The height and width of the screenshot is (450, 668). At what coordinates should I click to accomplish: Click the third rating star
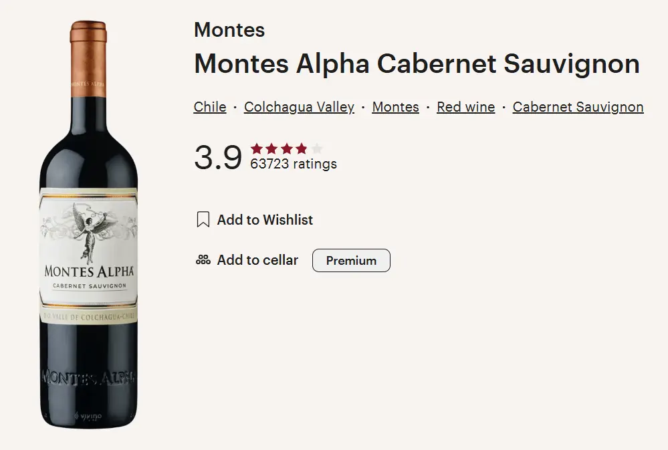[287, 148]
